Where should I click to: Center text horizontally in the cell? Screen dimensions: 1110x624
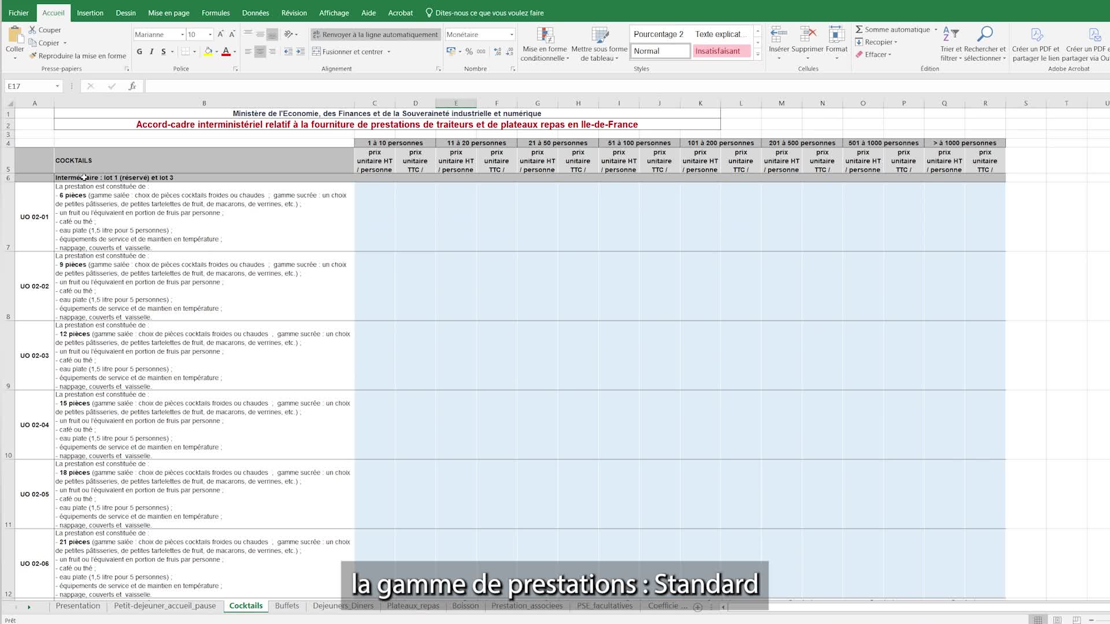(260, 51)
